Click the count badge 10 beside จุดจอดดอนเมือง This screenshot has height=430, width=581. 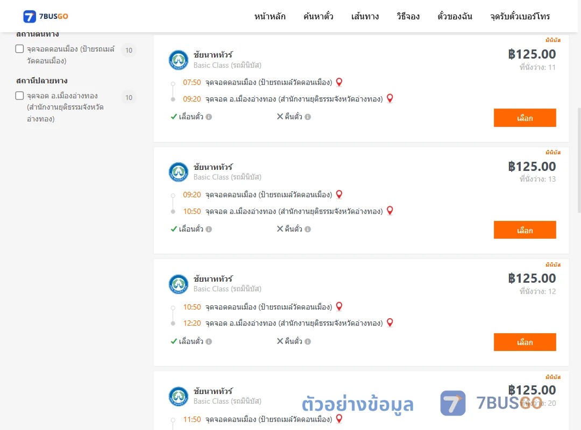pyautogui.click(x=129, y=50)
